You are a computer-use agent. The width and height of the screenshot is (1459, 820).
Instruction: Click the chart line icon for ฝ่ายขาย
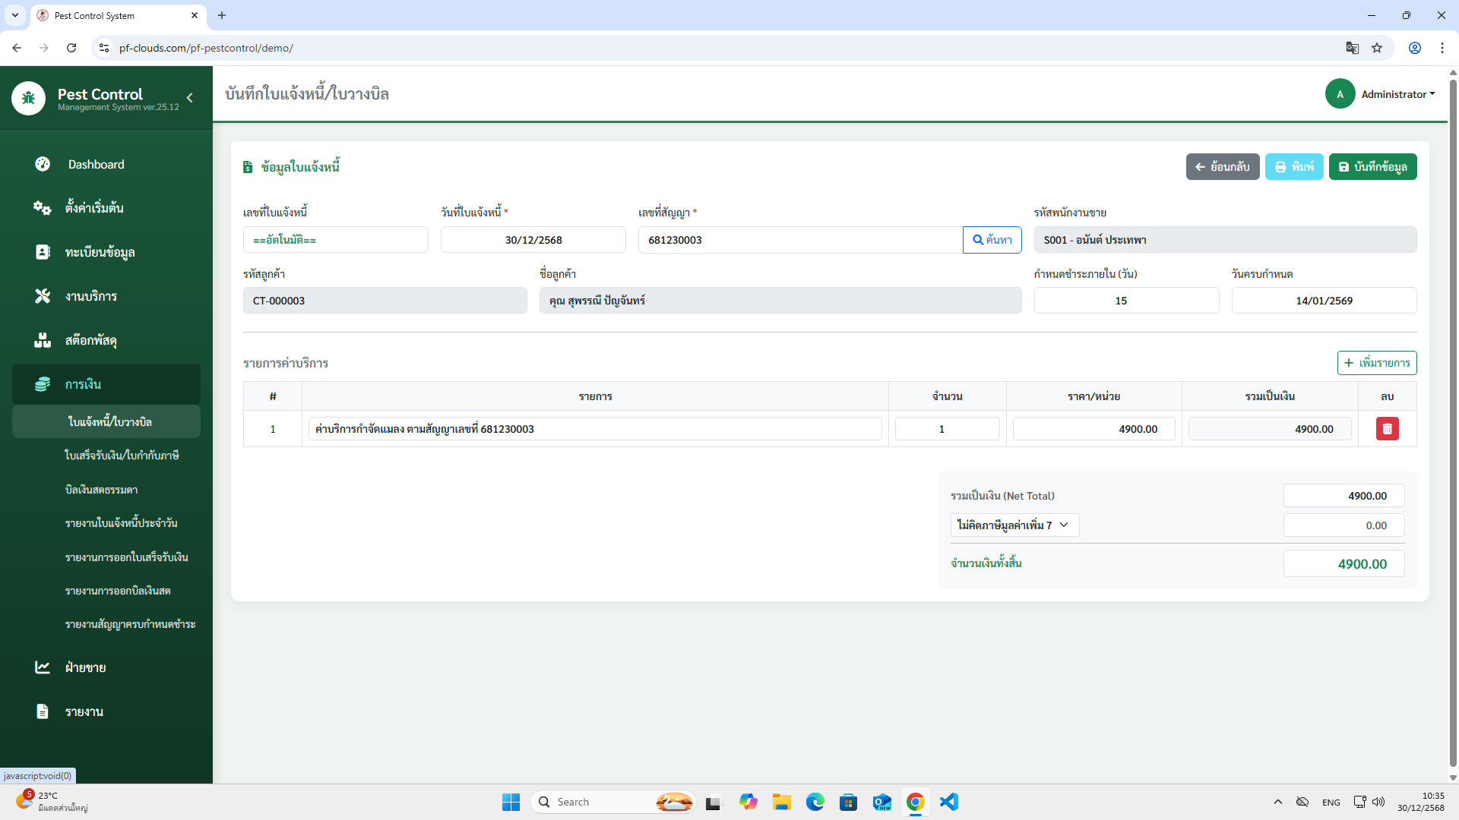pos(43,667)
